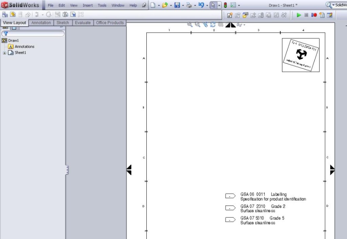Click the Open folder icon
The height and width of the screenshot is (239, 347).
pyautogui.click(x=165, y=5)
